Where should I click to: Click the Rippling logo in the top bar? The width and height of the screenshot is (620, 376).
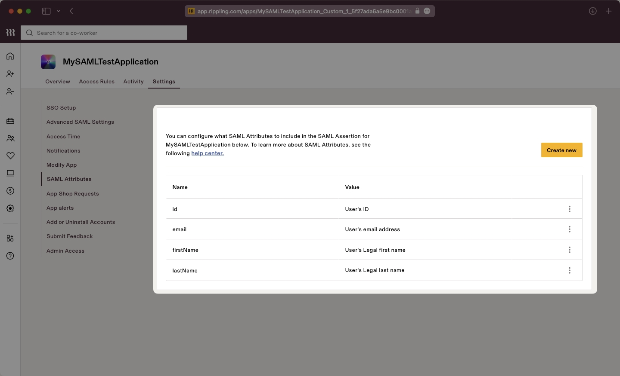point(10,32)
